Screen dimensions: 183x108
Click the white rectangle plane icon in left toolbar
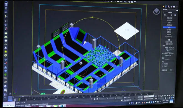[x=6, y=33]
